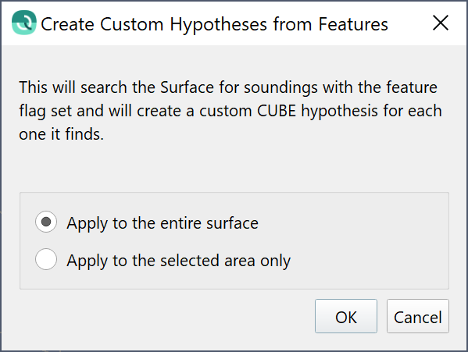Click the teal application icon in title bar
The height and width of the screenshot is (352, 468).
pos(24,23)
